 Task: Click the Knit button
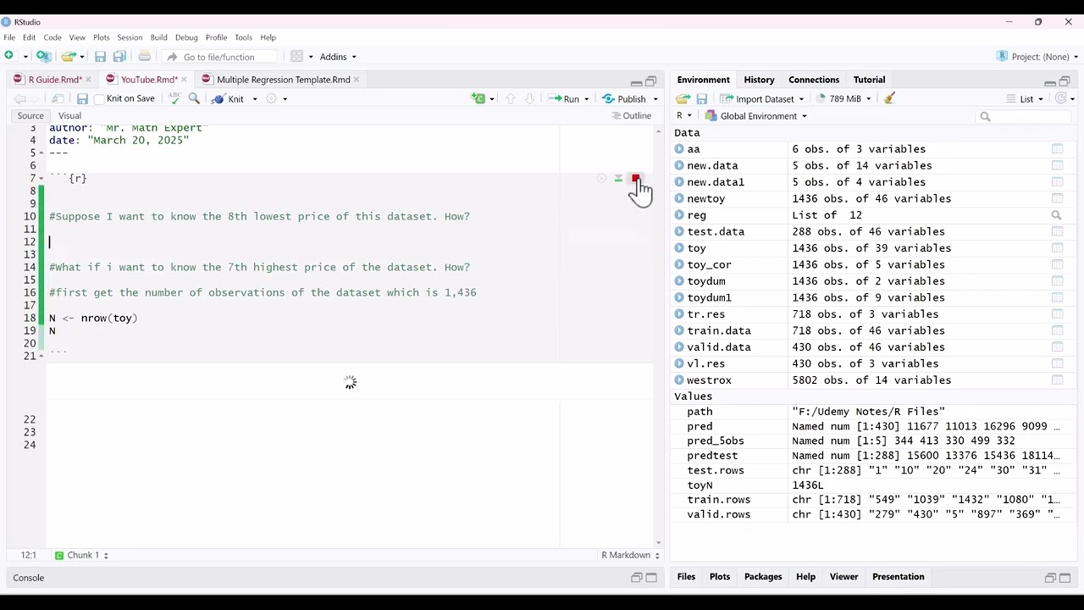pos(229,99)
